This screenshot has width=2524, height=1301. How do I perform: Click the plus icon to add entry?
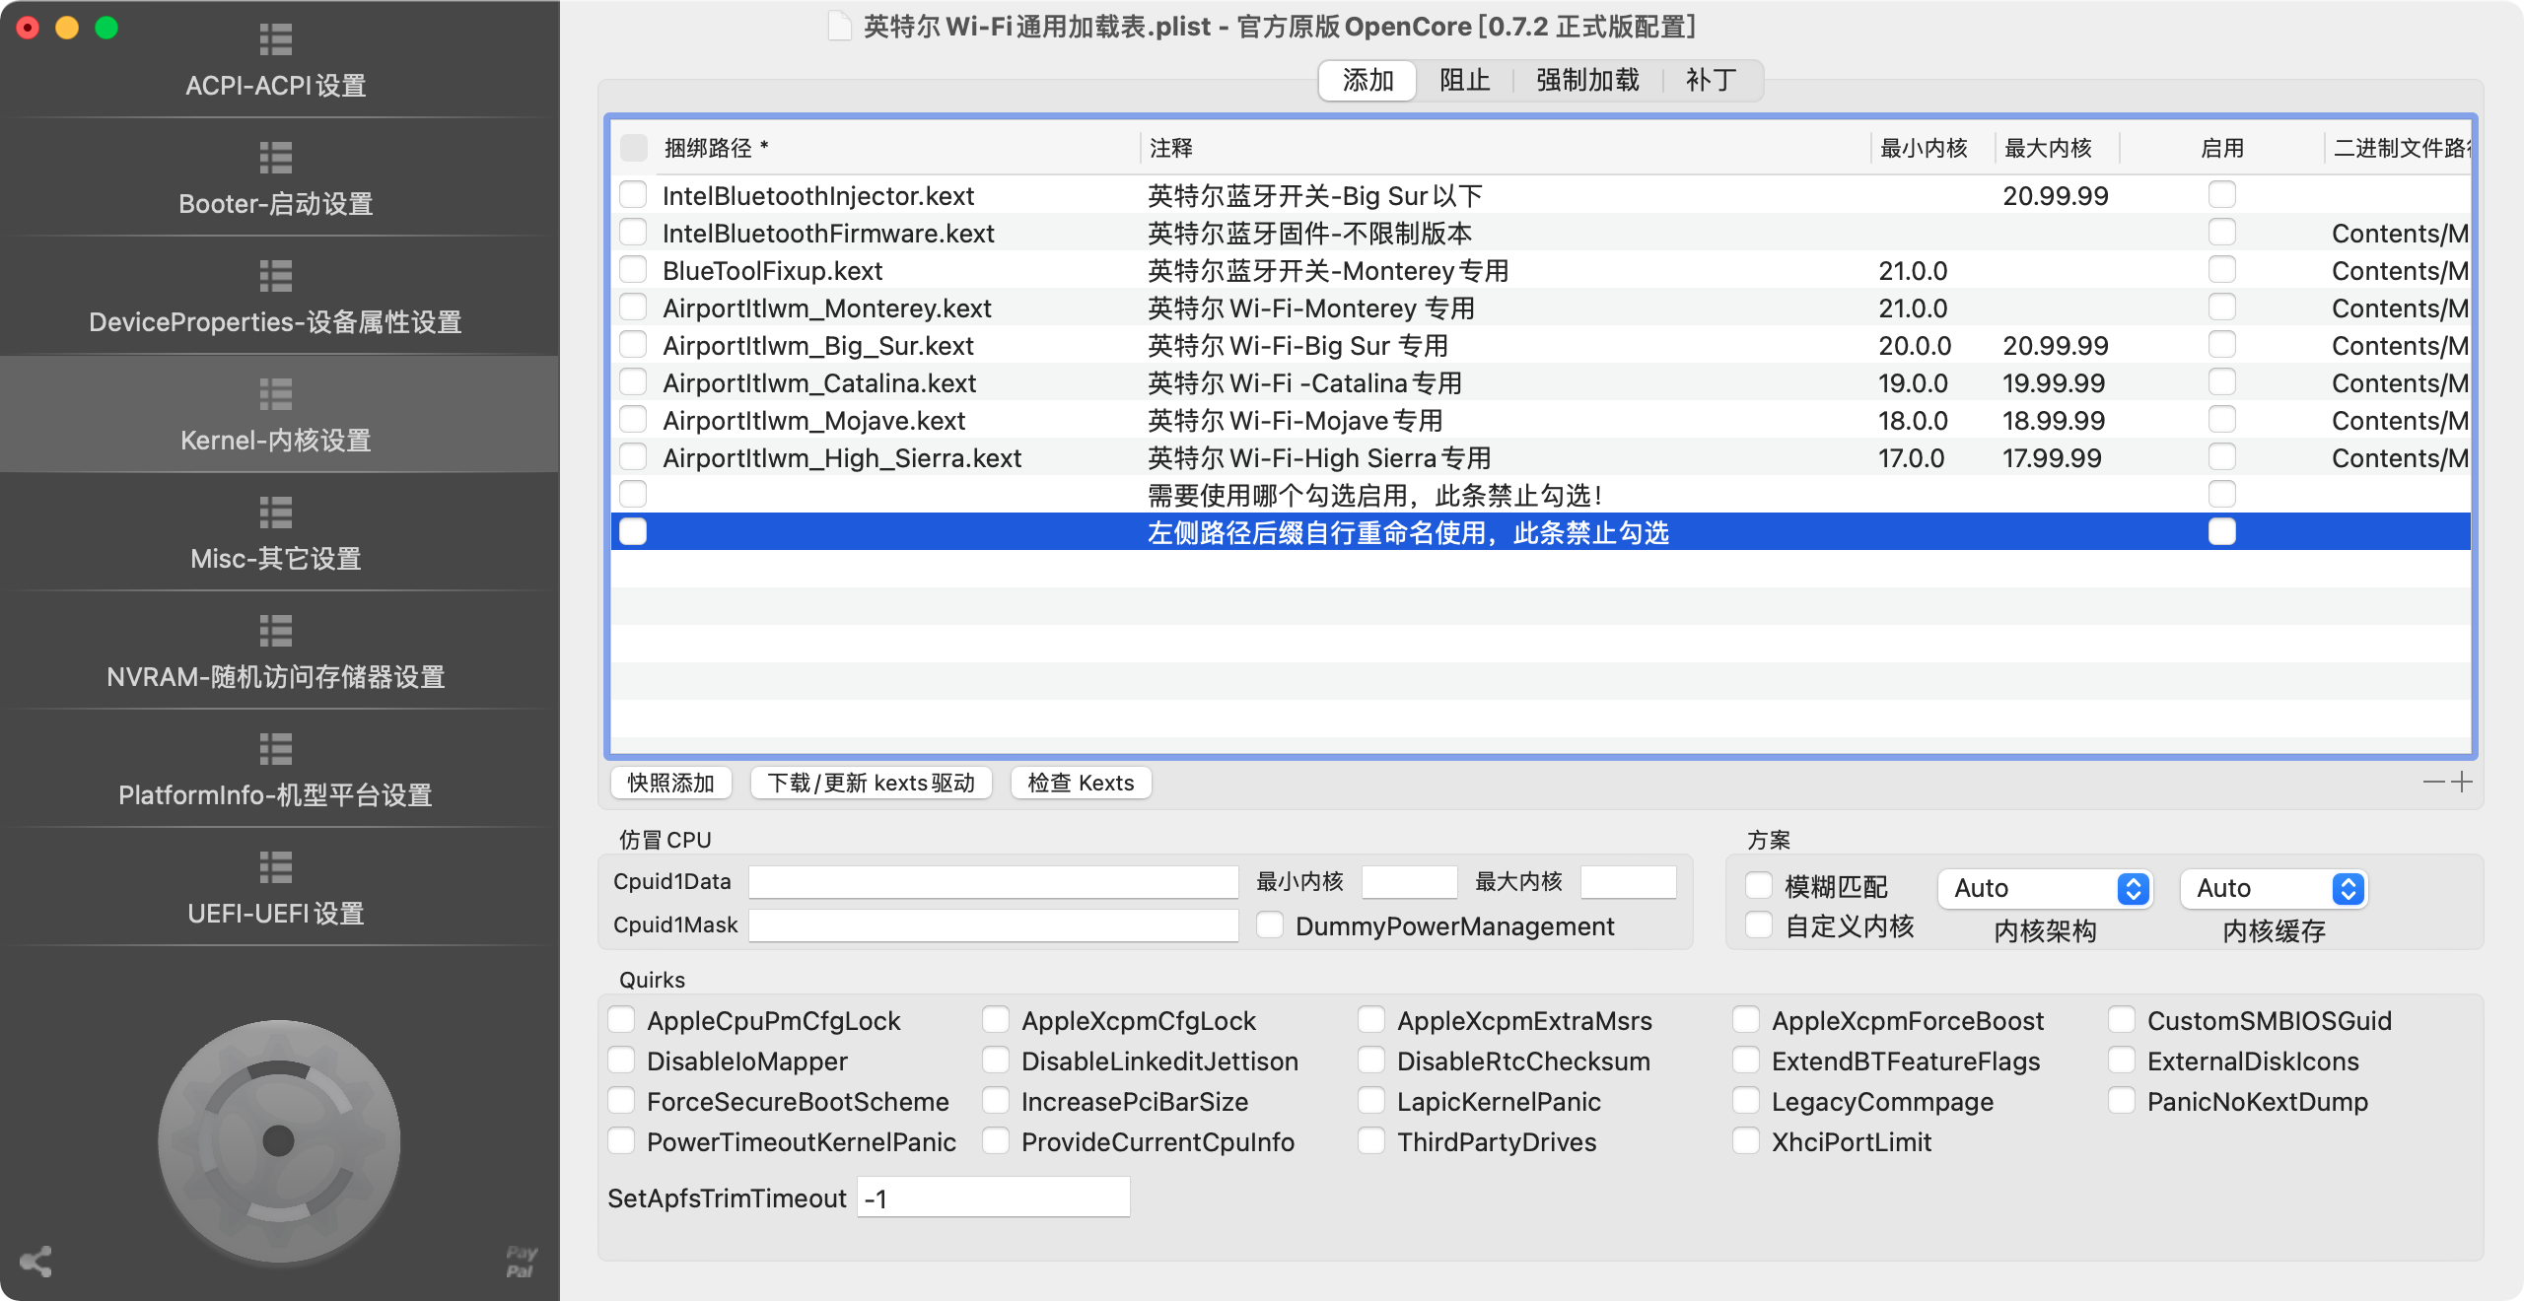tap(2462, 782)
